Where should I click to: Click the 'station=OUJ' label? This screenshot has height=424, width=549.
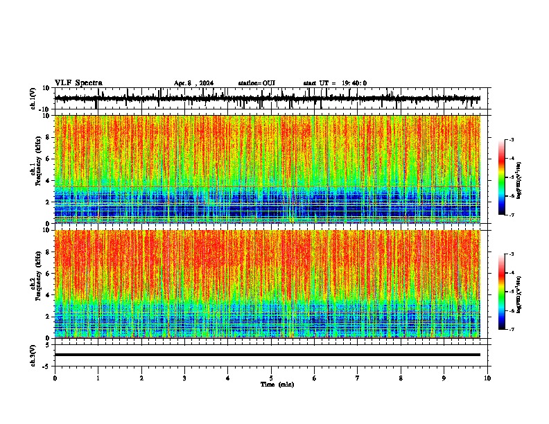tap(256, 83)
